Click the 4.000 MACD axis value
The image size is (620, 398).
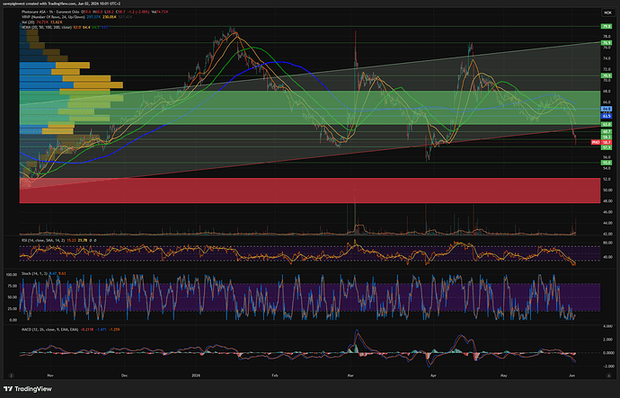click(x=607, y=326)
